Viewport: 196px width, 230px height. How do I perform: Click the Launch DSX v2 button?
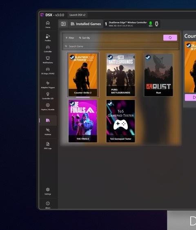coord(78,15)
